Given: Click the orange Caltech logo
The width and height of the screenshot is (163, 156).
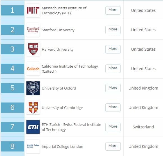Looking at the screenshot, I should (33, 69).
